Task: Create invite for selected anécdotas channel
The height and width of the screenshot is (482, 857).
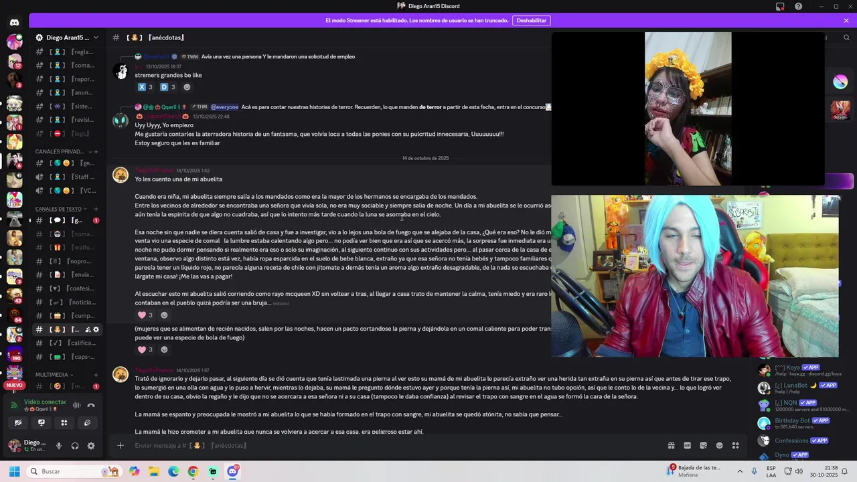Action: click(x=88, y=329)
